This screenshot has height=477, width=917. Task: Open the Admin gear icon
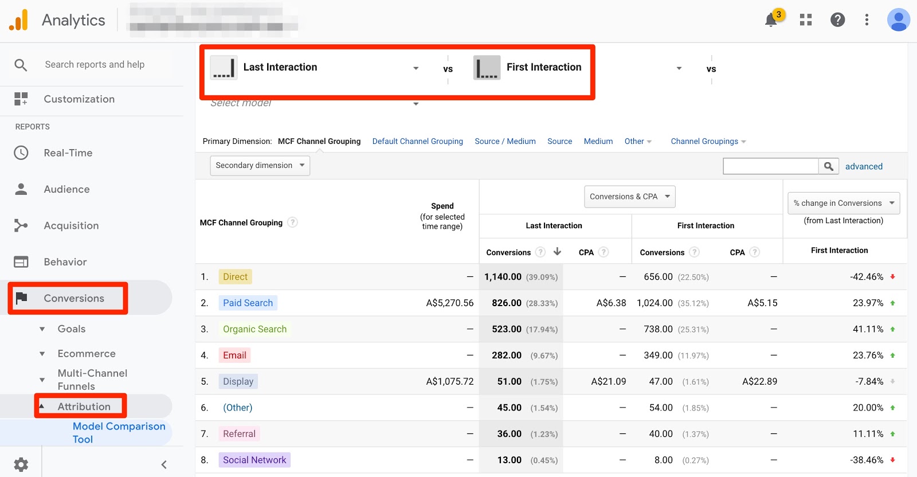(21, 464)
